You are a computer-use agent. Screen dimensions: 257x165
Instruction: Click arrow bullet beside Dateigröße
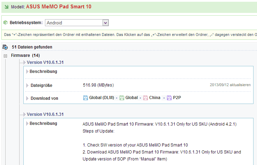[x=27, y=85]
